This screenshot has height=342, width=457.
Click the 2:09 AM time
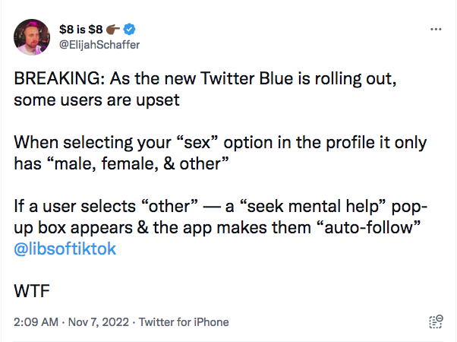click(36, 322)
